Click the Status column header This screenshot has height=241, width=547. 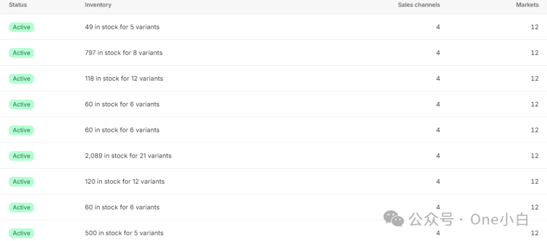coord(18,5)
